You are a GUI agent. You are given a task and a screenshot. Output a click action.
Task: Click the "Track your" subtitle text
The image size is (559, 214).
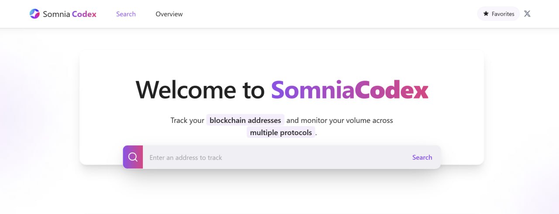click(x=187, y=120)
